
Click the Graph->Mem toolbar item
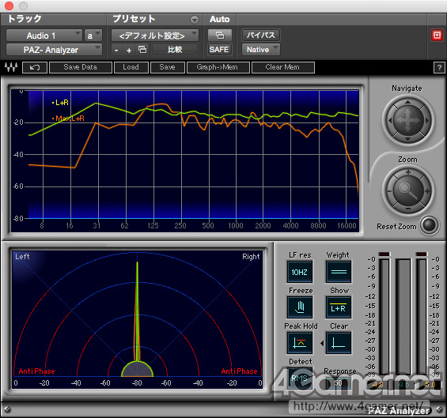pyautogui.click(x=218, y=67)
